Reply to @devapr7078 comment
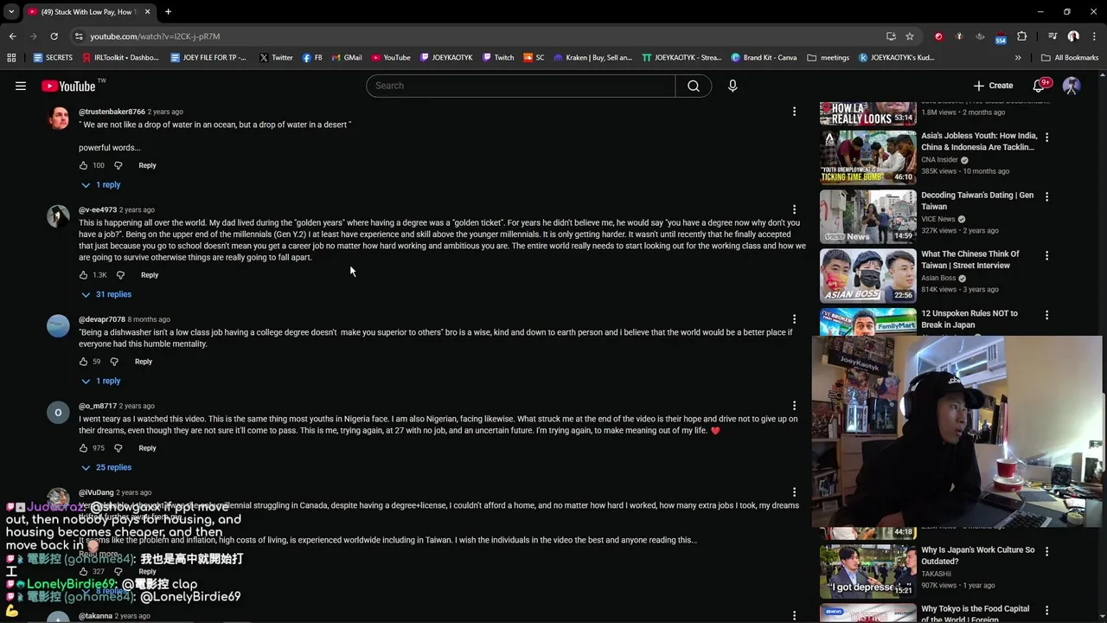 pyautogui.click(x=144, y=362)
